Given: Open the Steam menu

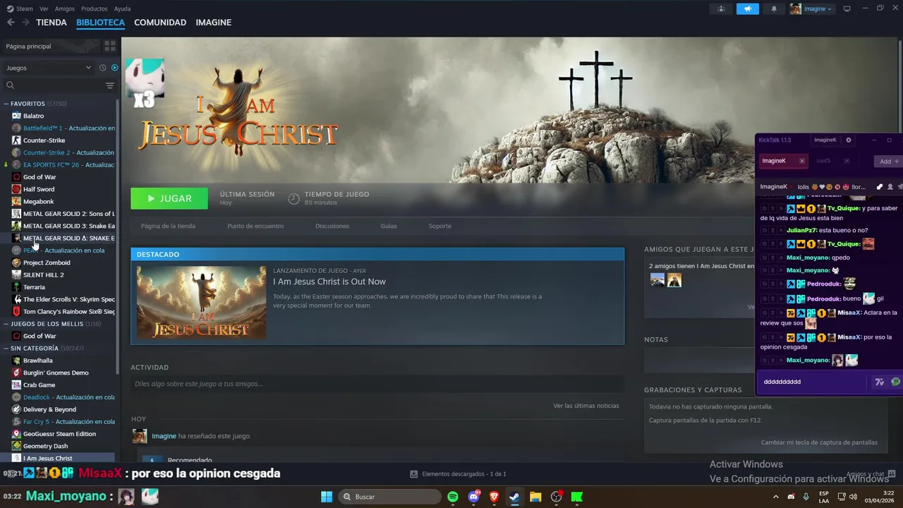Looking at the screenshot, I should pyautogui.click(x=20, y=8).
